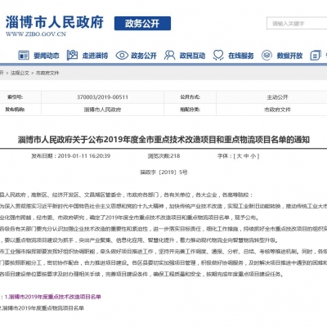Screen dimensions: 327x327
Task: Click the 要闻动态 newspaper icon
Action: click(24, 56)
